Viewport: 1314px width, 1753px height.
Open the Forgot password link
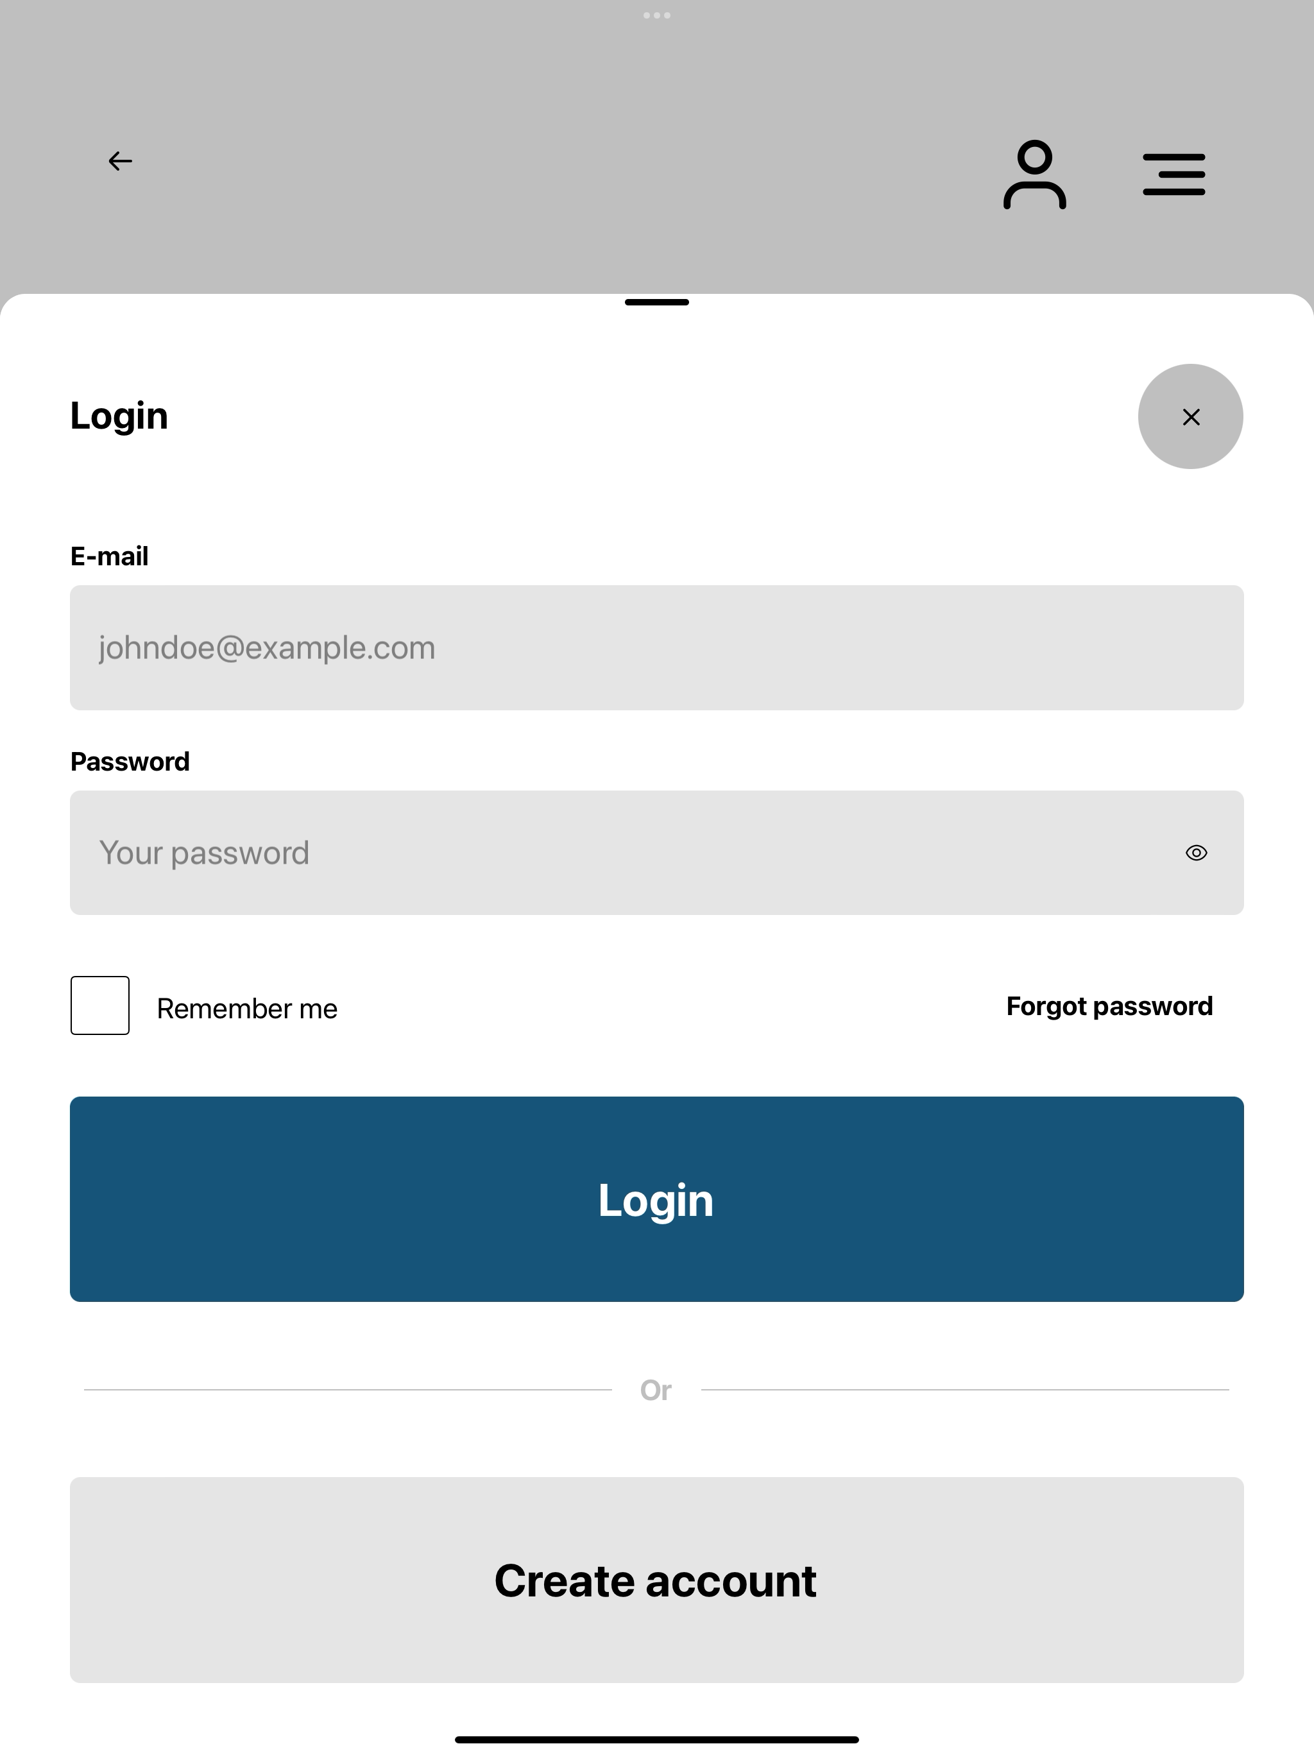tap(1109, 1007)
